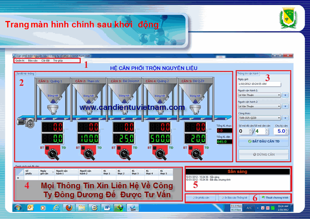Add new operator 2 with plus button

point(285,106)
